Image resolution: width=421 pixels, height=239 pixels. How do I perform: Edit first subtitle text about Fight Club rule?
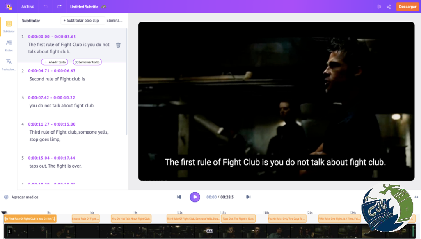tap(69, 48)
